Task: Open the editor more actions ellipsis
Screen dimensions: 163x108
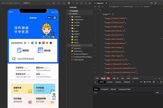Action: (x=160, y=3)
